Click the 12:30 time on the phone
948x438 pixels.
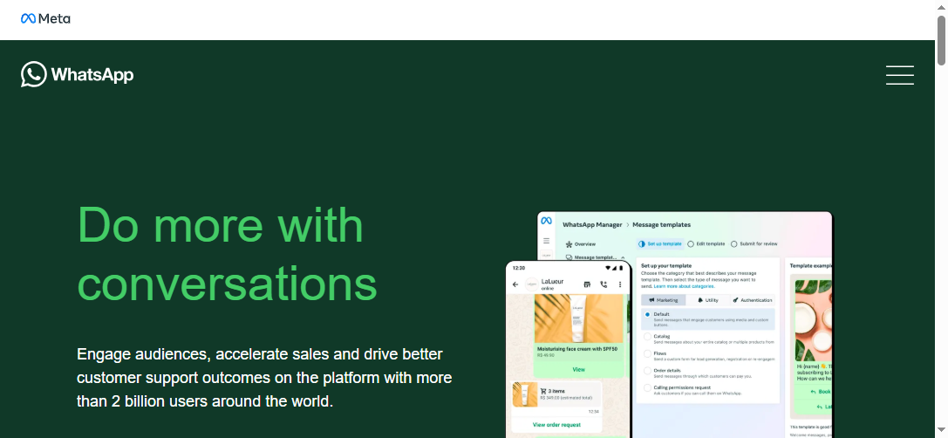pos(519,267)
